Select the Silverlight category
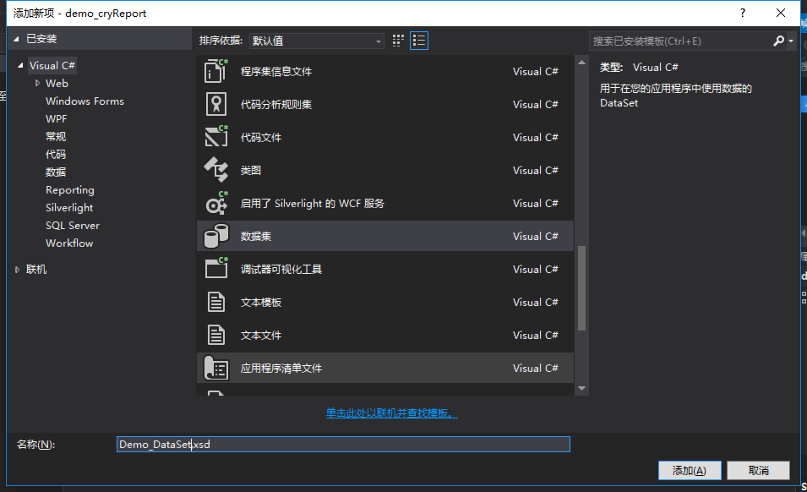The width and height of the screenshot is (807, 492). (x=69, y=207)
